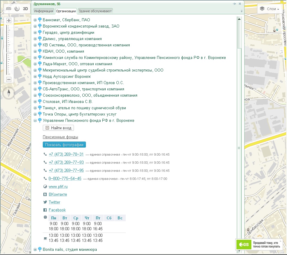Screen dimensions: 287x255
Task: Open the card options small arrow menu
Action: point(242,11)
